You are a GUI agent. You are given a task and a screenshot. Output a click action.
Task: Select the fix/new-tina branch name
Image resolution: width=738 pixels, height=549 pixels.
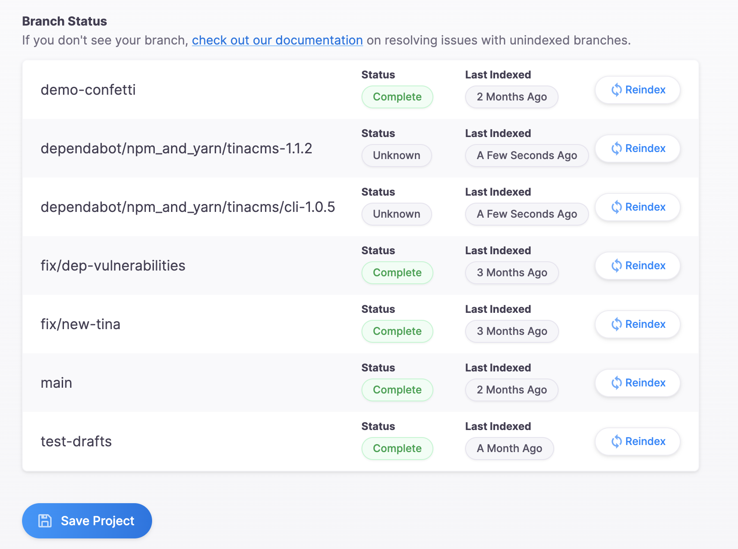tap(80, 324)
